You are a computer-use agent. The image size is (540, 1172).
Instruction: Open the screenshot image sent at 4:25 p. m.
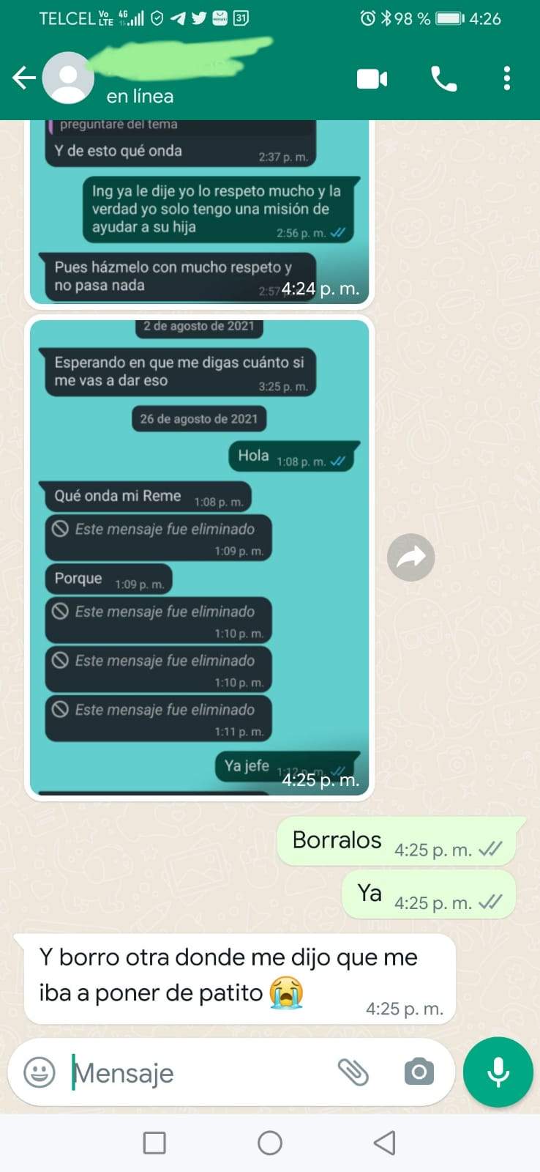[200, 558]
